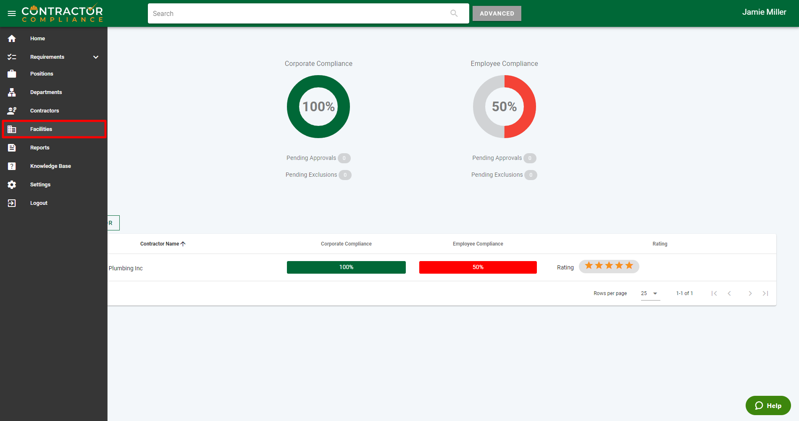Expand the Requirements submenu chevron
Screen dimensions: 799x421
(x=96, y=57)
